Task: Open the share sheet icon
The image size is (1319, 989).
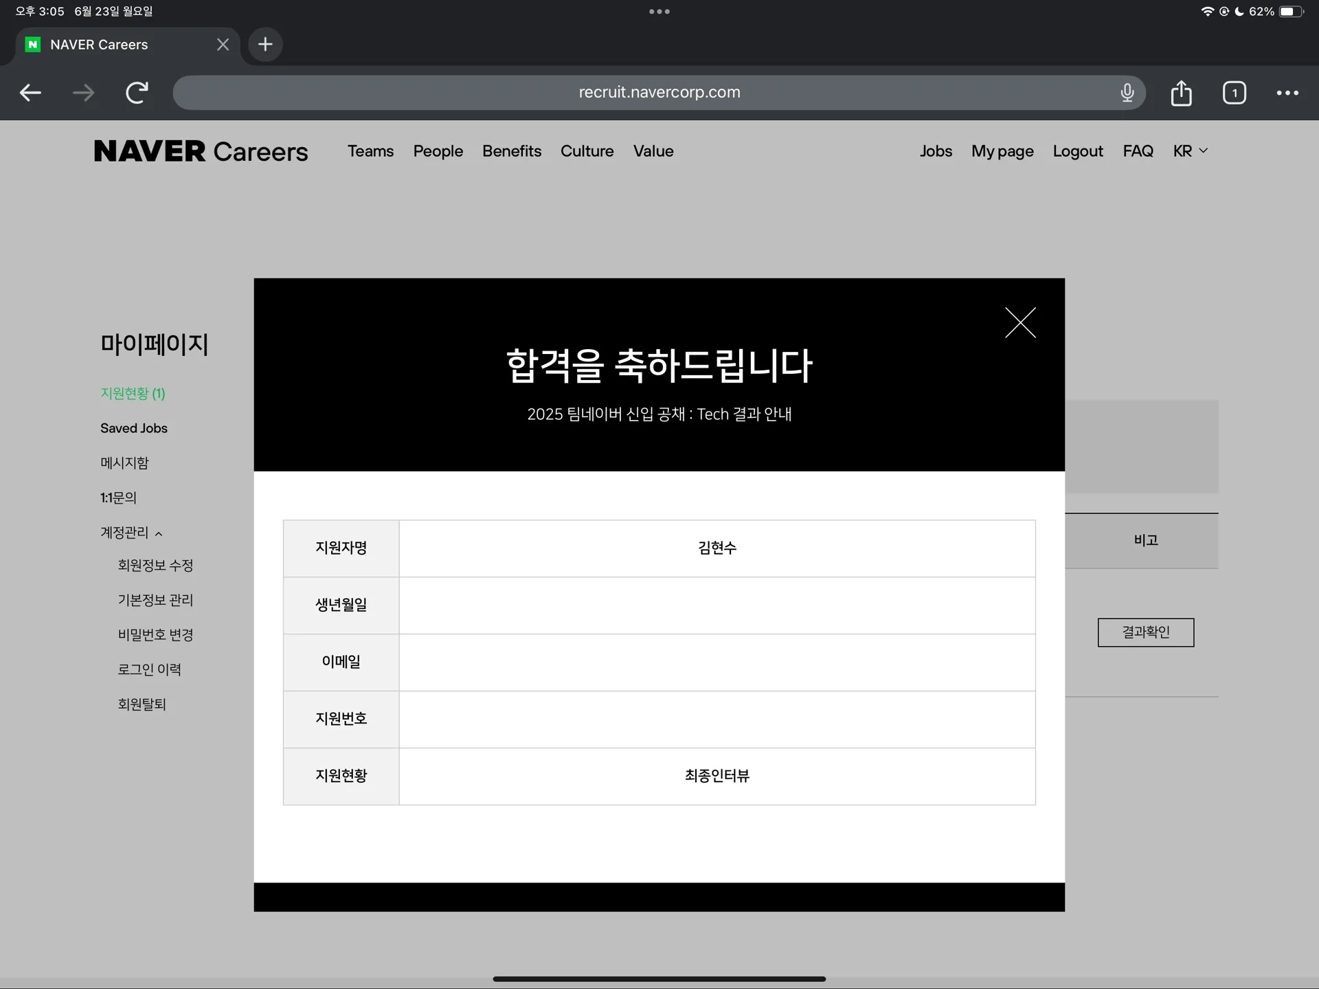Action: coord(1181,93)
